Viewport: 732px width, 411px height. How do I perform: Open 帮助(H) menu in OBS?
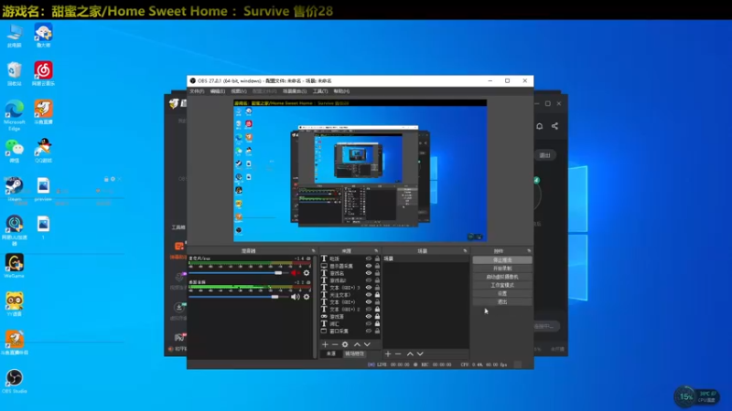click(341, 91)
